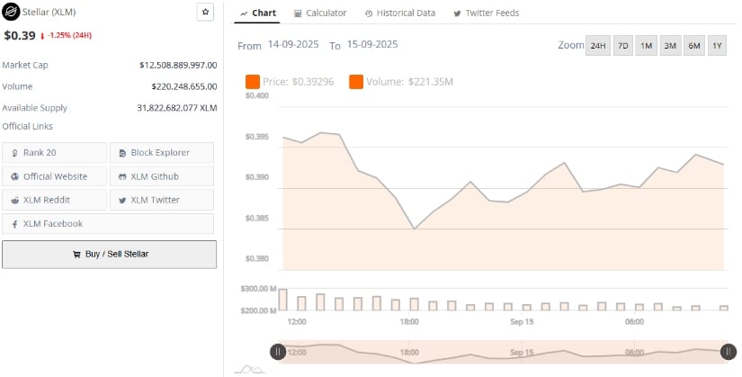Viewport: 742px width, 377px height.
Task: Grab the right range navigator handle
Action: pos(729,352)
